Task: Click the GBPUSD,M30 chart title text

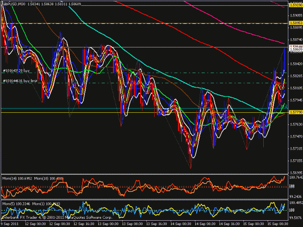Action: (14, 4)
